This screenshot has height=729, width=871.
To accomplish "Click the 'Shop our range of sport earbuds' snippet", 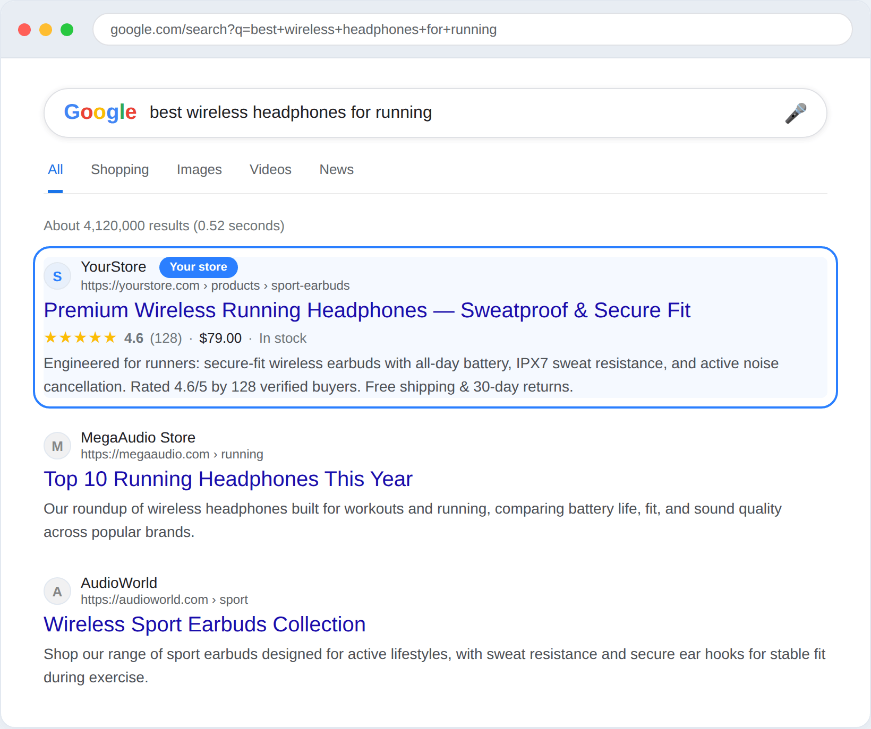I will click(x=434, y=666).
